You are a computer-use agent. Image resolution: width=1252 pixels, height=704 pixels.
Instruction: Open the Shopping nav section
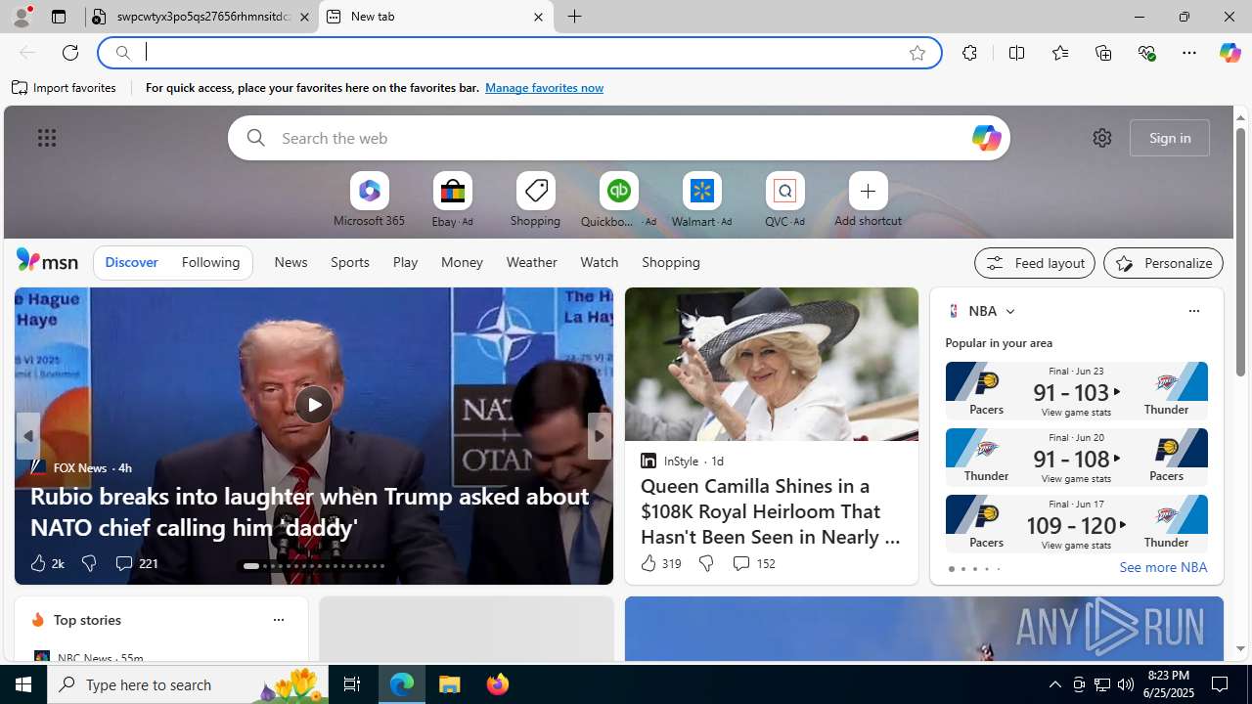(670, 262)
